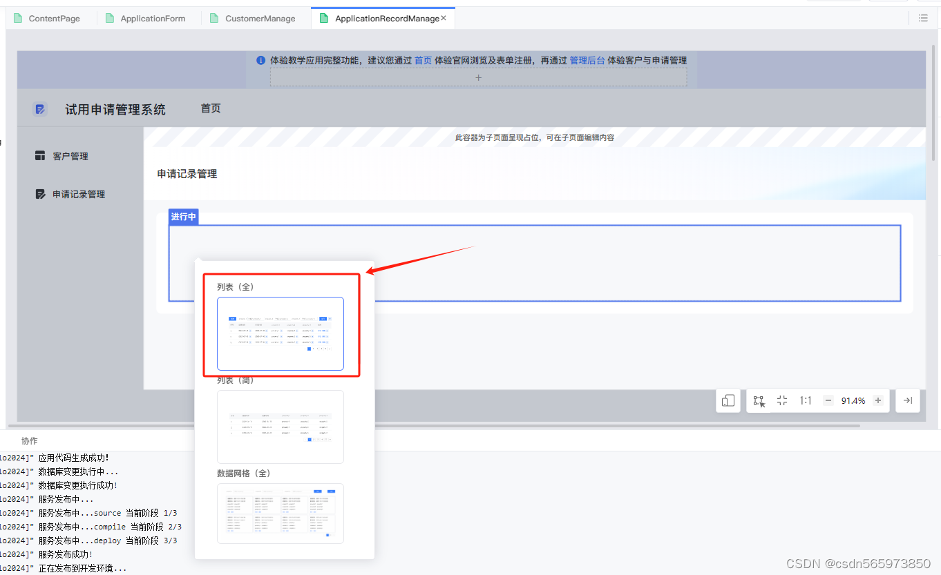The image size is (941, 575).
Task: Click the 客户管理 sidebar icon
Action: [39, 155]
